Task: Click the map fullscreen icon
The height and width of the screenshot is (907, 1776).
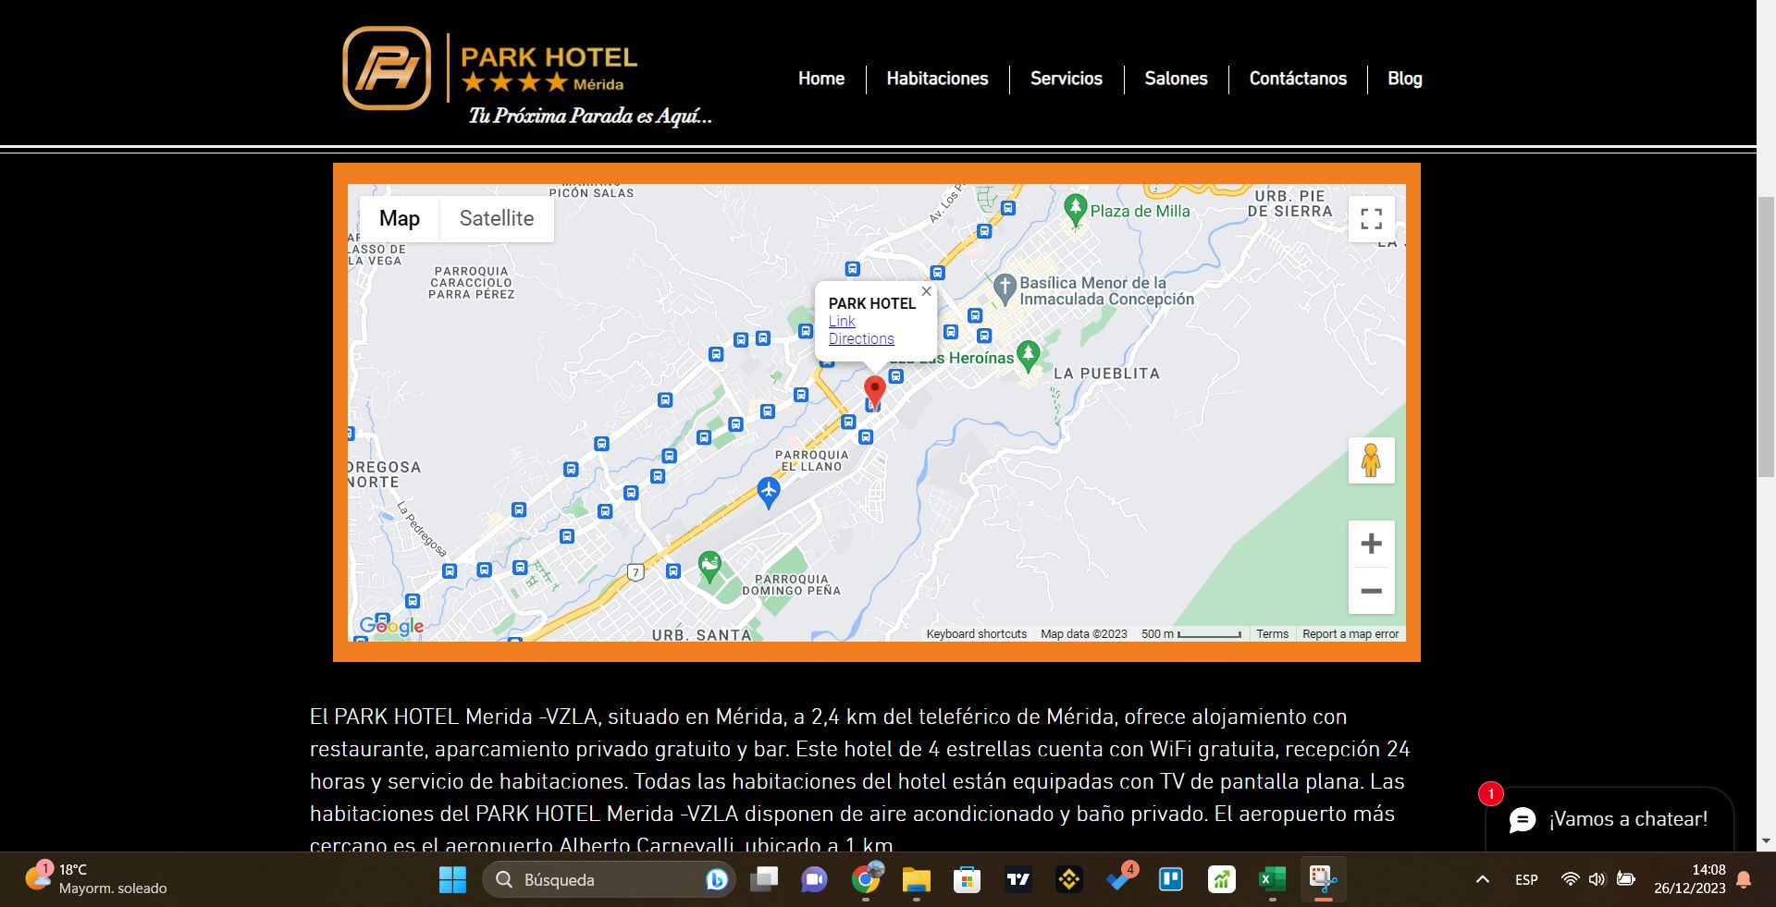Action: click(x=1371, y=218)
